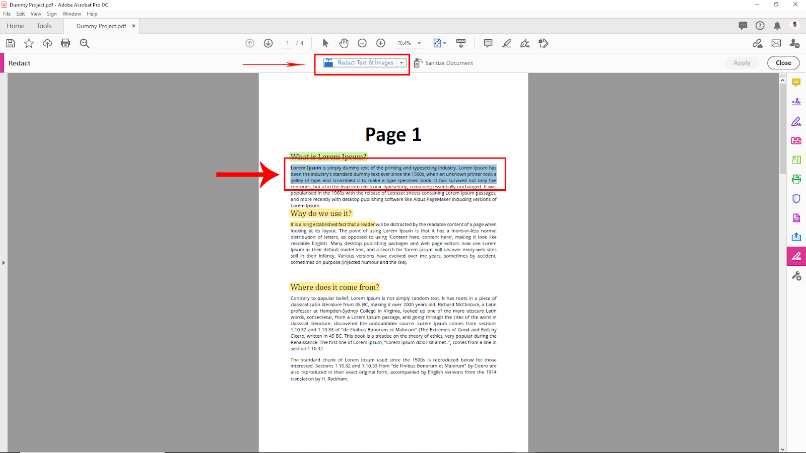The width and height of the screenshot is (806, 453).
Task: Open Fill & Sign in right panel
Action: [x=796, y=121]
